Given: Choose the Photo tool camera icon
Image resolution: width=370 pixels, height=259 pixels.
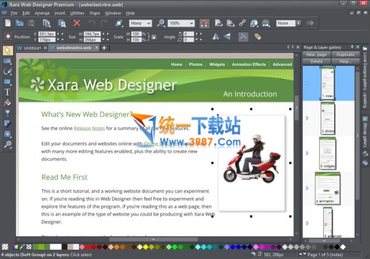Looking at the screenshot, I should 7,62.
